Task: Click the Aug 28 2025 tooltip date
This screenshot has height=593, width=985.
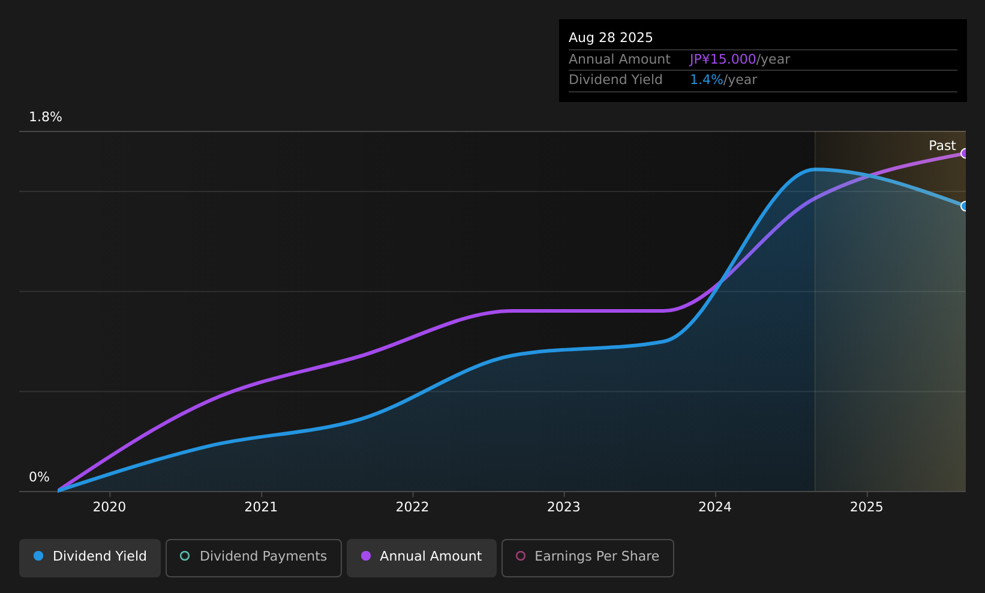Action: pos(611,38)
